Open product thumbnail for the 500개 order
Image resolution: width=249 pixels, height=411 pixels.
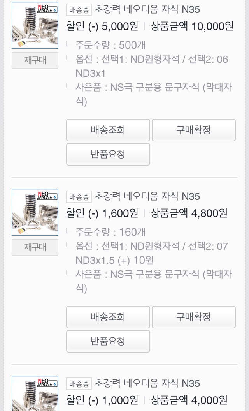[35, 25]
